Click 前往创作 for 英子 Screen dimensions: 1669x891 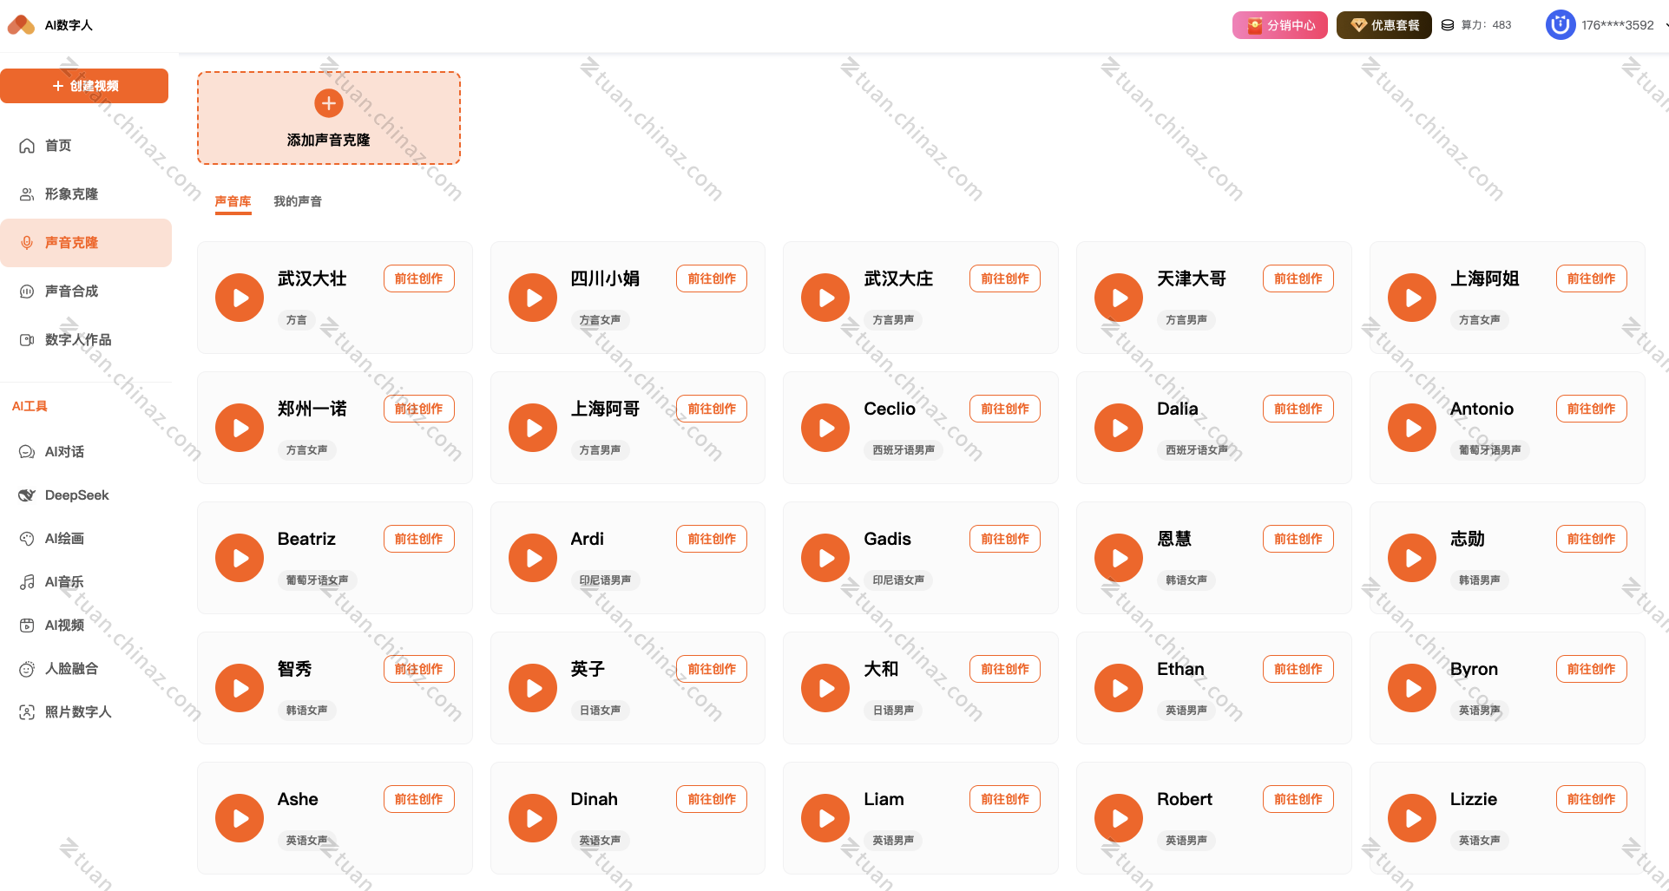click(x=712, y=669)
